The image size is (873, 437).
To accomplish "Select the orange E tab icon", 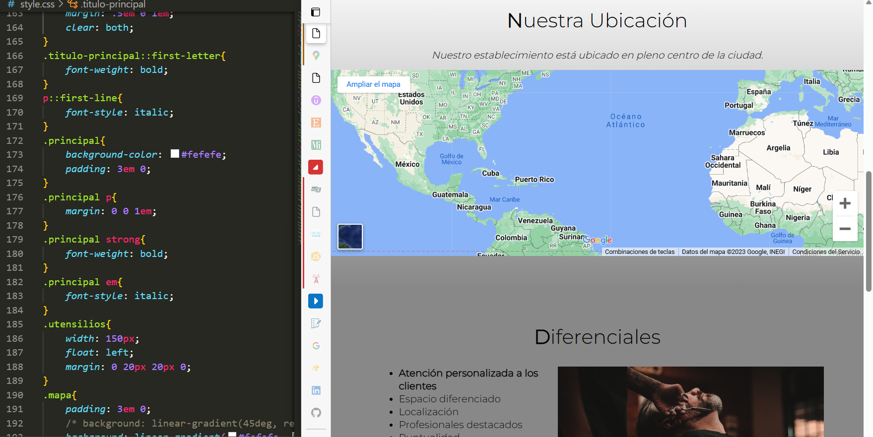I will pos(316,123).
